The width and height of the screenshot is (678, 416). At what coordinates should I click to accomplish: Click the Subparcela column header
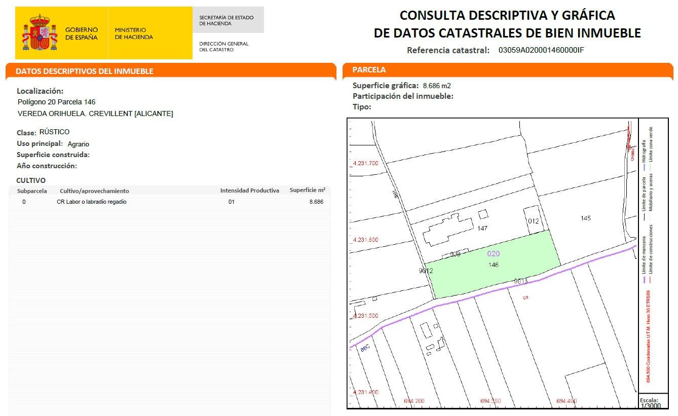(32, 191)
